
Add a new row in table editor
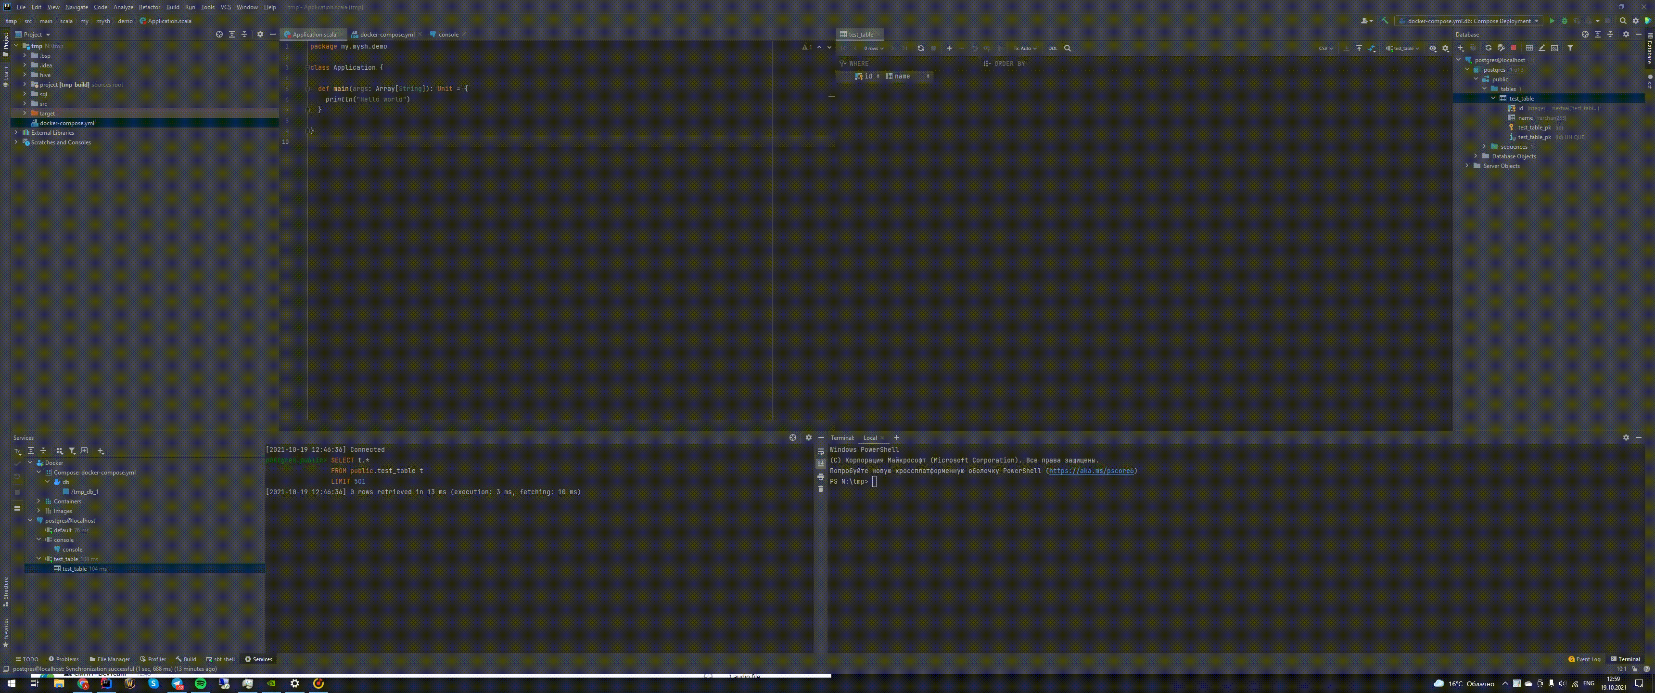pyautogui.click(x=949, y=48)
